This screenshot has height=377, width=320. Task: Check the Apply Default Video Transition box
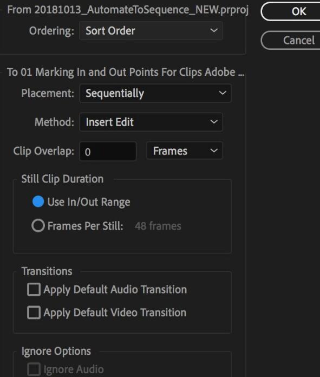[x=34, y=313]
